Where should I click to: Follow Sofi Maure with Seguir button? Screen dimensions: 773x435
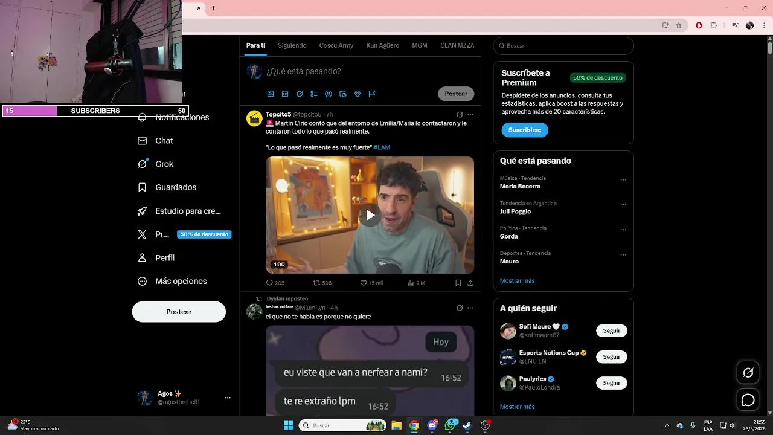612,330
